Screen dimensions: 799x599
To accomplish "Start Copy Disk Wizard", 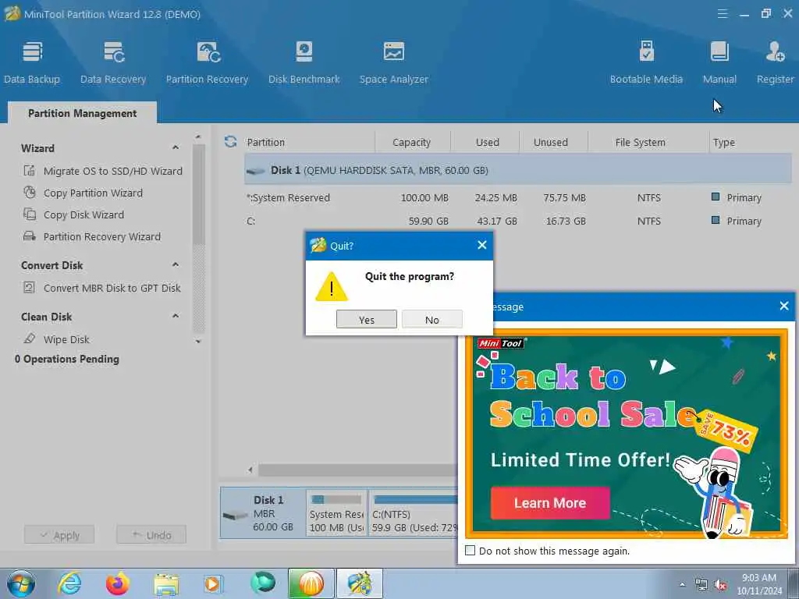I will [83, 215].
